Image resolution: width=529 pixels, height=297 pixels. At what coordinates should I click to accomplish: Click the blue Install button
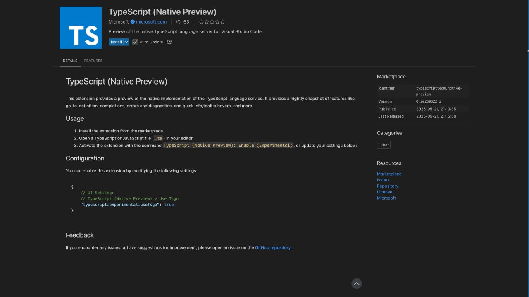pos(116,42)
